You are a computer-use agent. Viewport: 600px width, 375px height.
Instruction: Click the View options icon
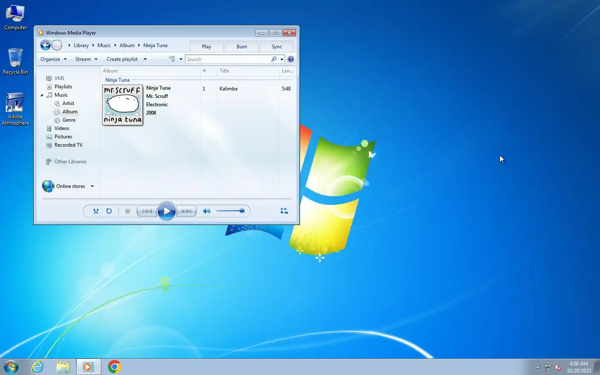click(172, 59)
